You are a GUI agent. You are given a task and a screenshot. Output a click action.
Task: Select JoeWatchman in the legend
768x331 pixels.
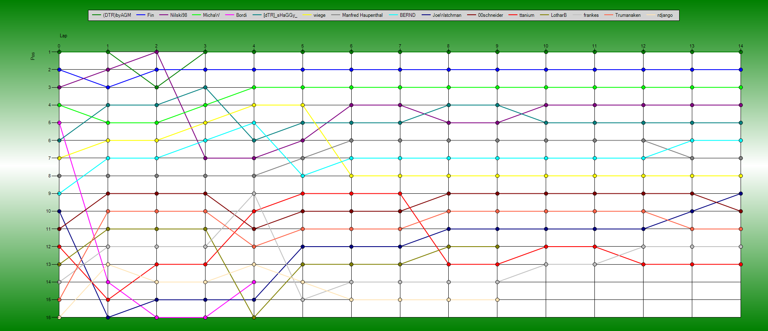click(441, 15)
